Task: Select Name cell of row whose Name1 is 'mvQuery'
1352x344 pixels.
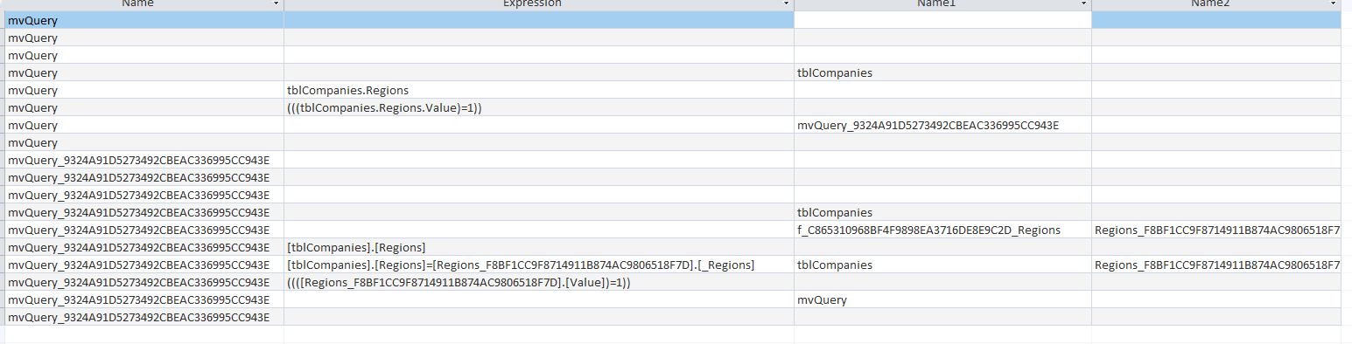Action: [x=144, y=299]
